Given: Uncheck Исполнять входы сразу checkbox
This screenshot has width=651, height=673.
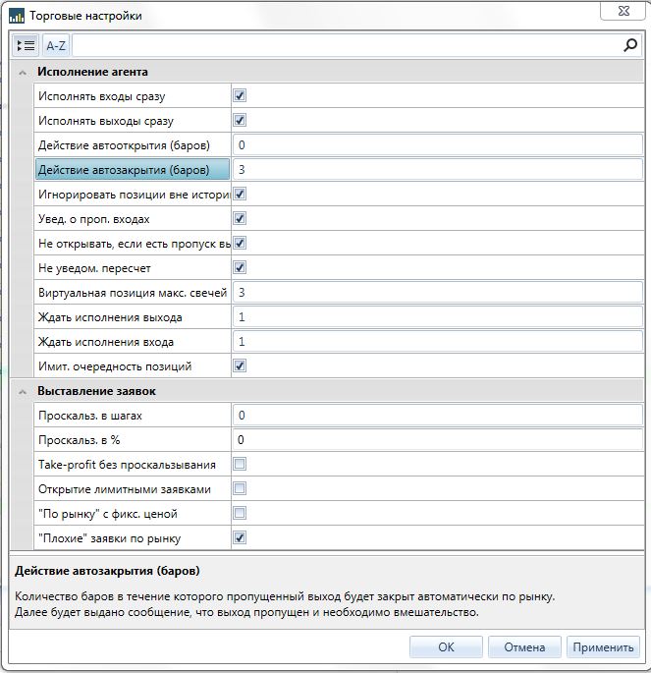Looking at the screenshot, I should (x=240, y=96).
